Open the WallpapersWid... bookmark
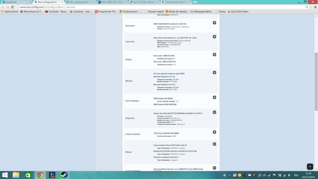 tap(202, 11)
